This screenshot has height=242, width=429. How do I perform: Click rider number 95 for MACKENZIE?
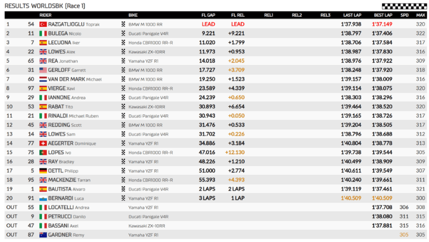(x=31, y=180)
